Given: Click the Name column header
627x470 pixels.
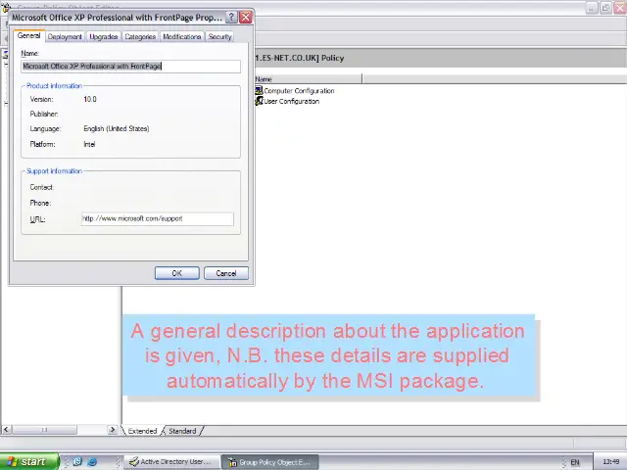Looking at the screenshot, I should 308,79.
